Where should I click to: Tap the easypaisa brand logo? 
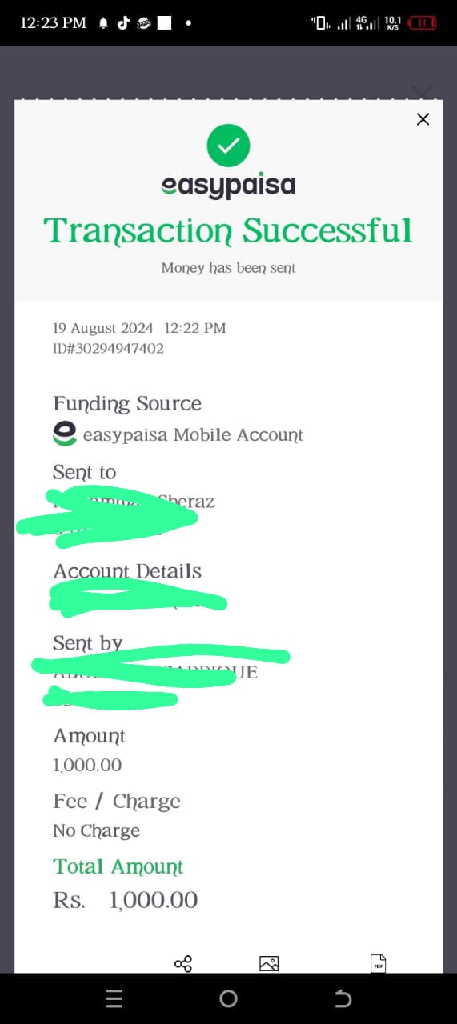(x=228, y=186)
